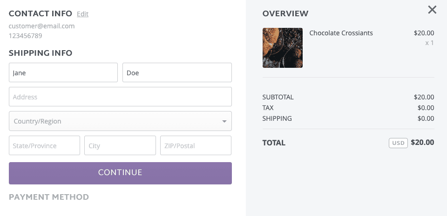447x216 pixels.
Task: Focus the Address input field
Action: (120, 97)
